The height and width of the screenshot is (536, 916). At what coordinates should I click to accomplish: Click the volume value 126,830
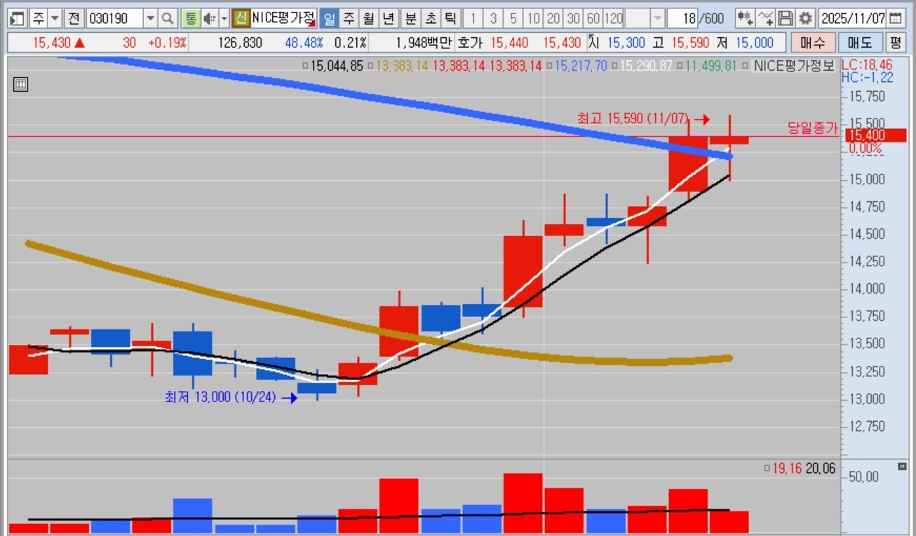click(240, 43)
